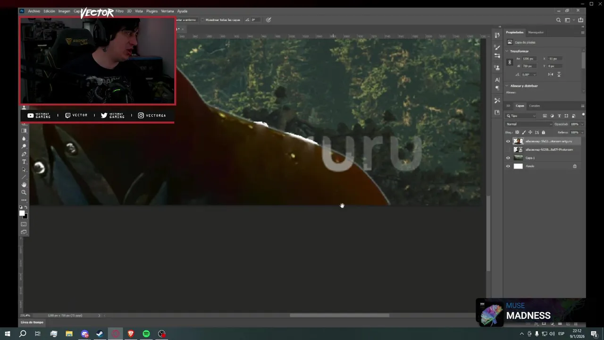
Task: Open the Normal blend mode dropdown
Action: (528, 124)
